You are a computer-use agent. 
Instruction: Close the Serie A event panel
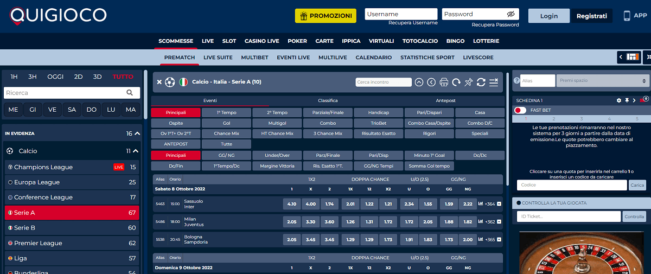click(x=159, y=82)
